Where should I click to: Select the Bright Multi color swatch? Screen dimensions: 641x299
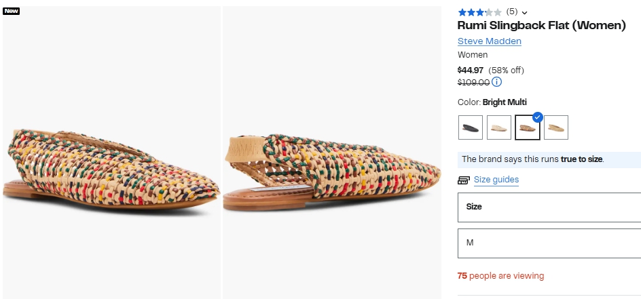click(x=527, y=128)
